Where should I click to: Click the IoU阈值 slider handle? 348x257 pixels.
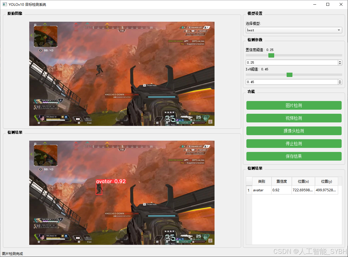point(290,75)
